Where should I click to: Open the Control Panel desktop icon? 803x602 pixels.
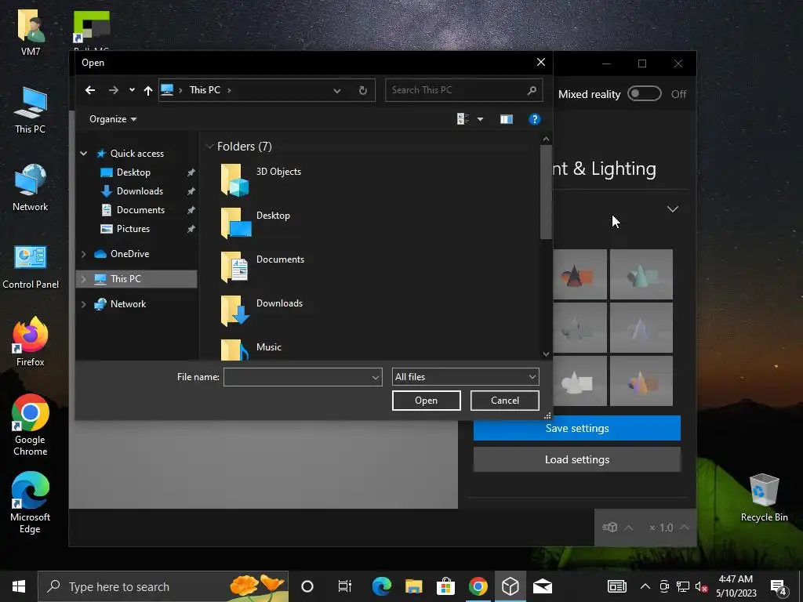[31, 267]
